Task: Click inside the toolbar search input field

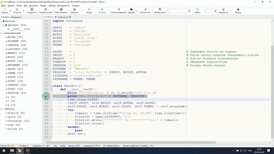Action: (x=178, y=11)
